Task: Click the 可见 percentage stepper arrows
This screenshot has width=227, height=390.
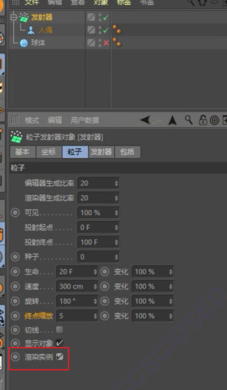Action: pyautogui.click(x=116, y=213)
